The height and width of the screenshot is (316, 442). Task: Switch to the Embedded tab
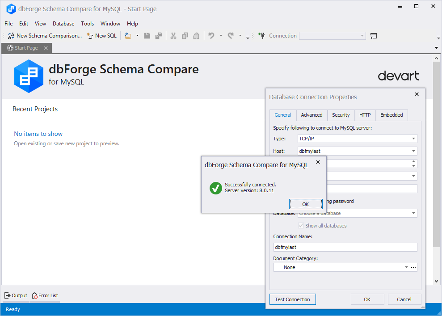(x=391, y=115)
